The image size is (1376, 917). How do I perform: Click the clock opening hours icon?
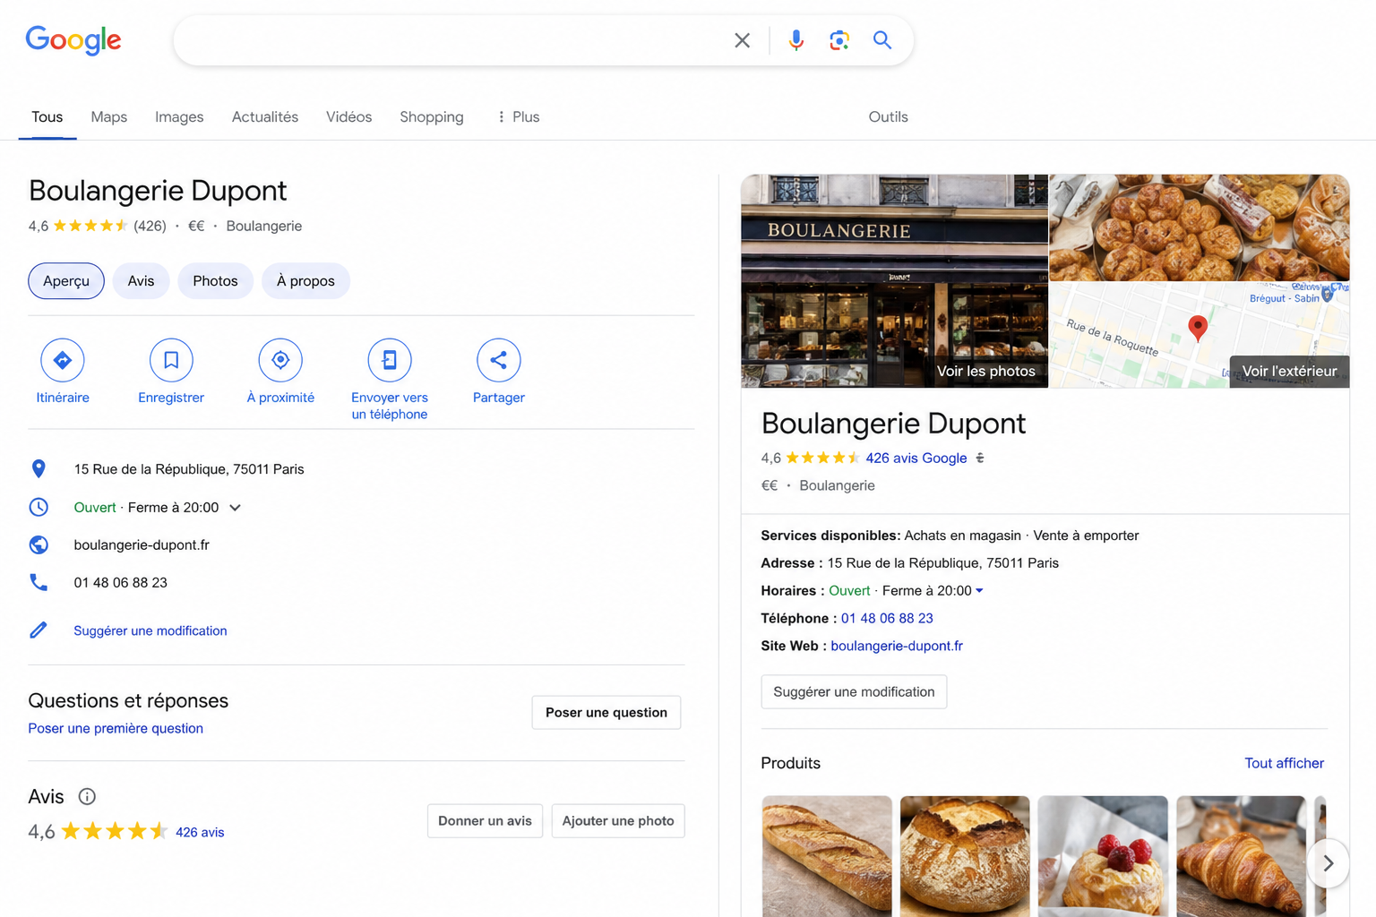coord(39,507)
